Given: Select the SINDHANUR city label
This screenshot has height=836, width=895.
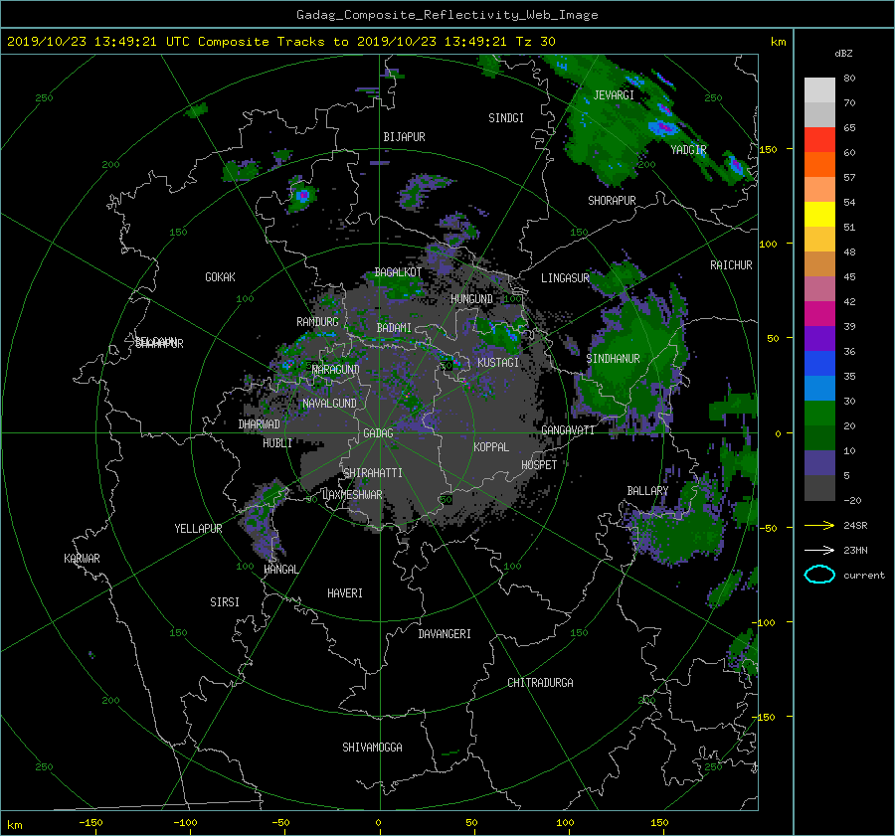Looking at the screenshot, I should pos(613,359).
